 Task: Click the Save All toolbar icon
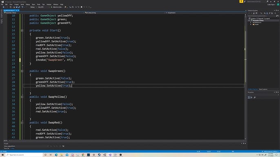(x=19, y=7)
